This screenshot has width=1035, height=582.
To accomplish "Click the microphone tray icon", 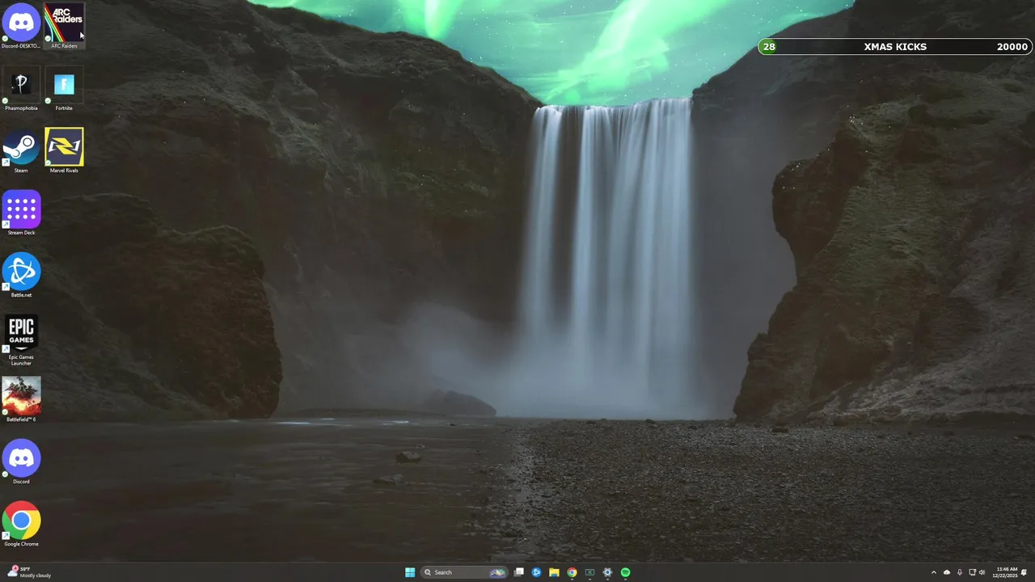I will [960, 572].
